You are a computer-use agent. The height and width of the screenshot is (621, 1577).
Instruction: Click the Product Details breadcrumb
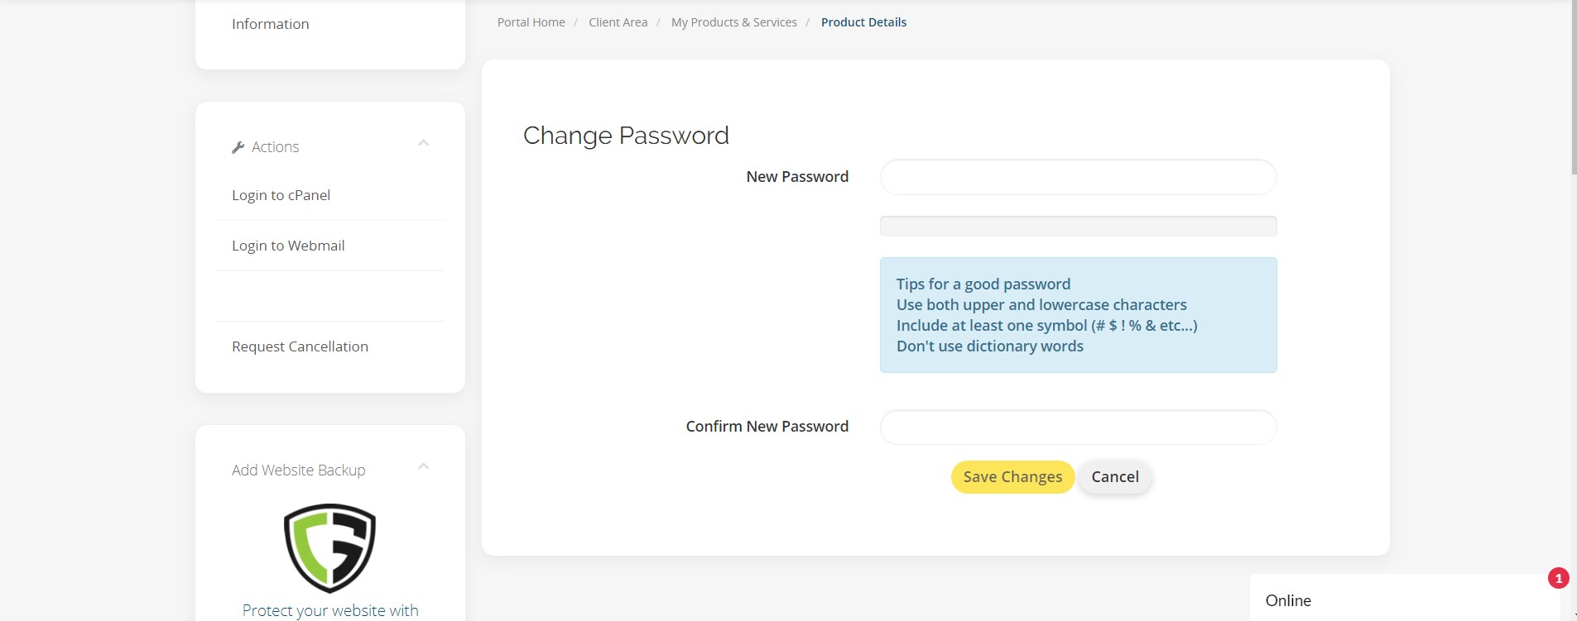(863, 22)
